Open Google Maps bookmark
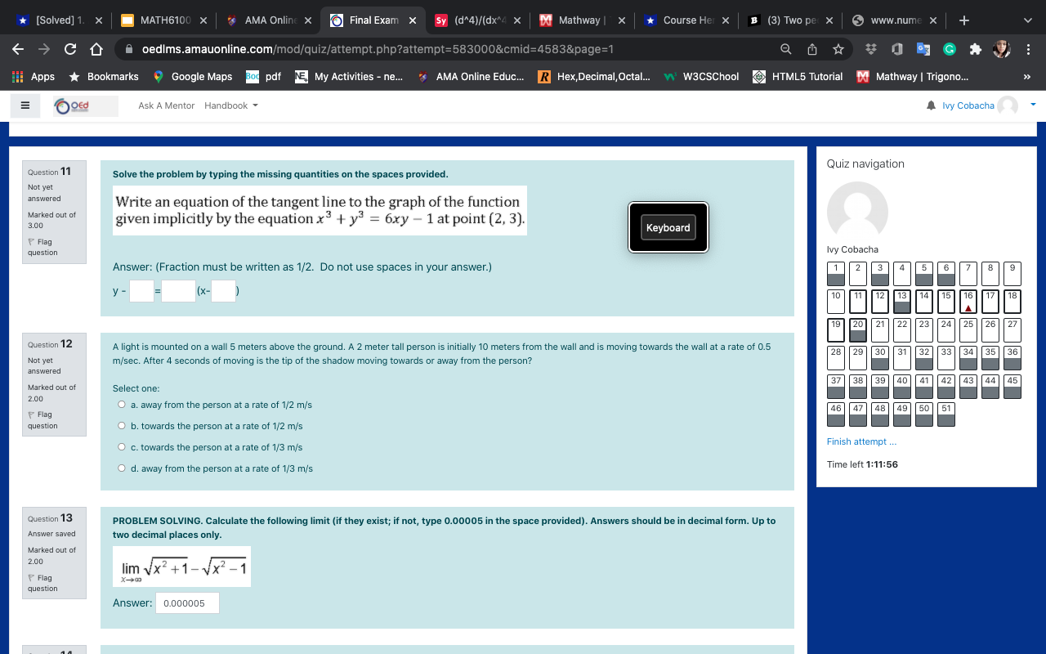1046x654 pixels. (x=193, y=76)
